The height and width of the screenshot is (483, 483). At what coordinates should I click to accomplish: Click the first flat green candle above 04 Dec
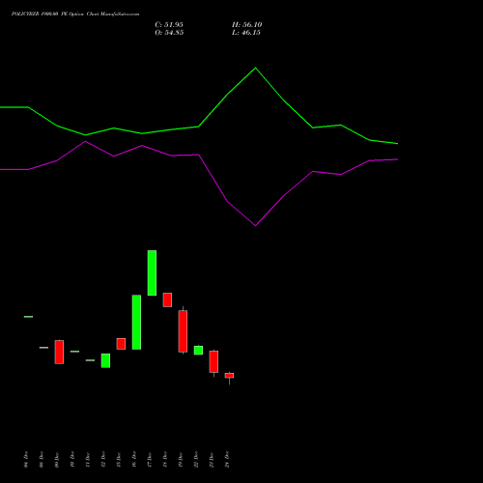coord(28,317)
